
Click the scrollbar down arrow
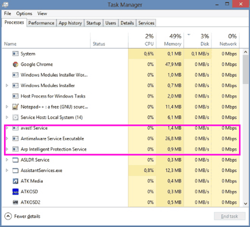pyautogui.click(x=246, y=204)
